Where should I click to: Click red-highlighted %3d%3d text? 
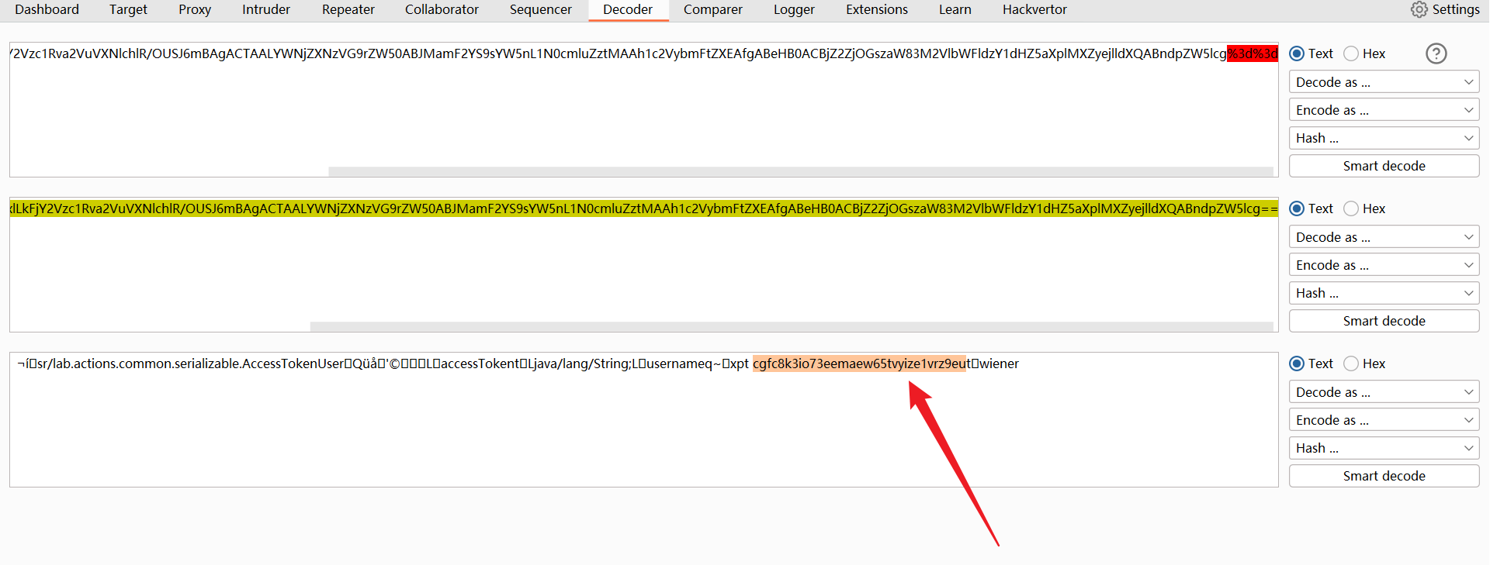[1253, 53]
